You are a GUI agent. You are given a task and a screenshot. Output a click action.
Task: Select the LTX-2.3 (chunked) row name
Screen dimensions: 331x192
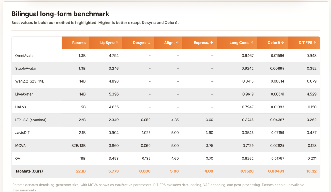(x=31, y=120)
